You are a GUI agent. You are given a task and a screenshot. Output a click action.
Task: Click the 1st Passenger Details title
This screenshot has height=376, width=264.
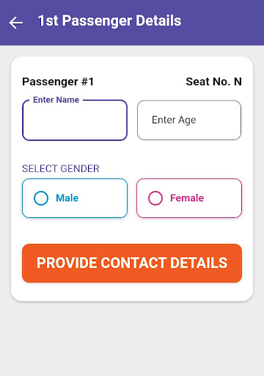point(109,21)
